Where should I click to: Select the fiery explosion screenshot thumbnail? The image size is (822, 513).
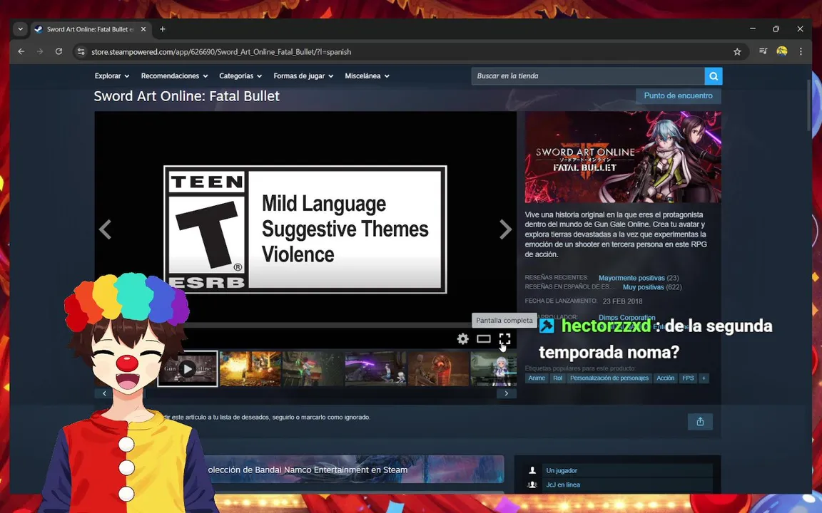tap(250, 369)
